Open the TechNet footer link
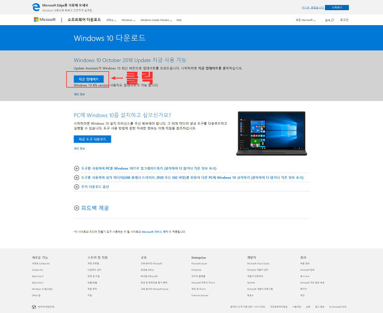The width and height of the screenshot is (383, 313). pos(251,282)
